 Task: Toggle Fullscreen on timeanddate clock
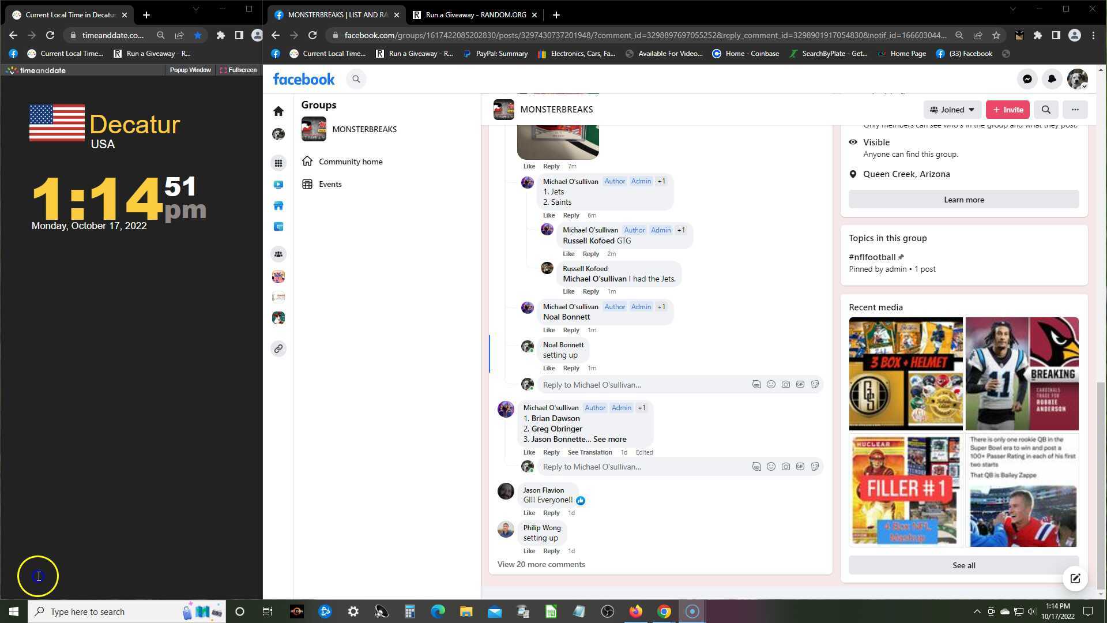tap(238, 70)
